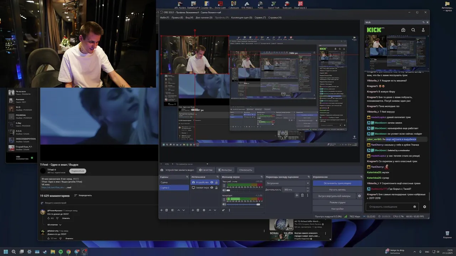Screen dimensions: 456x256
Task: Move source up in Sources panel
Action: tap(210, 210)
